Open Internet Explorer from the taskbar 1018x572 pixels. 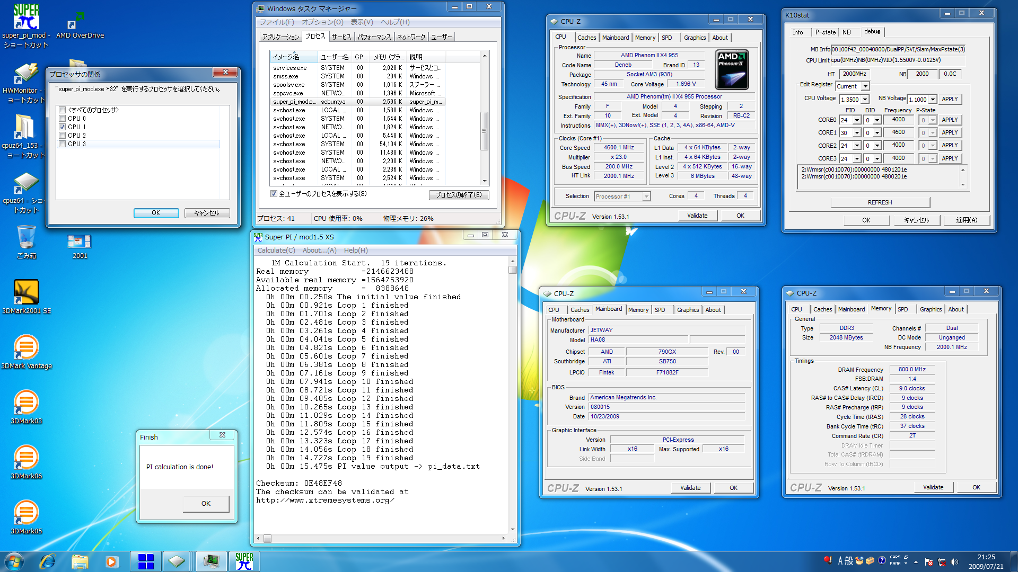(47, 561)
